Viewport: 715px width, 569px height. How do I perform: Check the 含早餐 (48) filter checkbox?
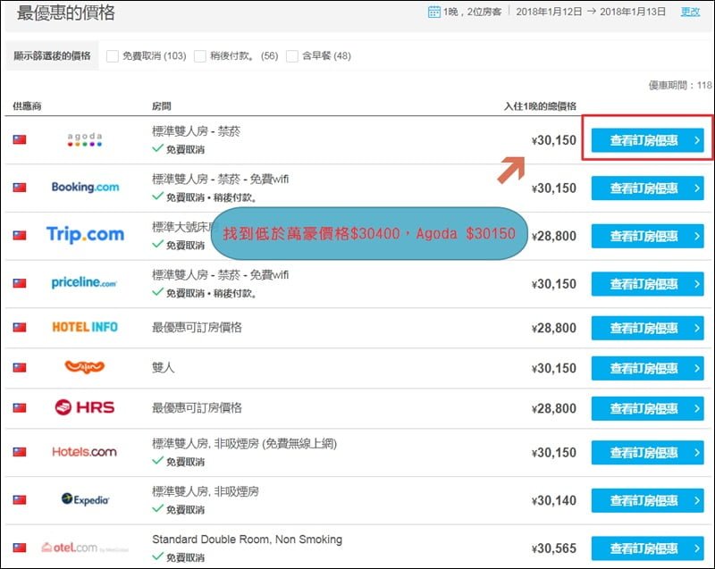click(292, 56)
